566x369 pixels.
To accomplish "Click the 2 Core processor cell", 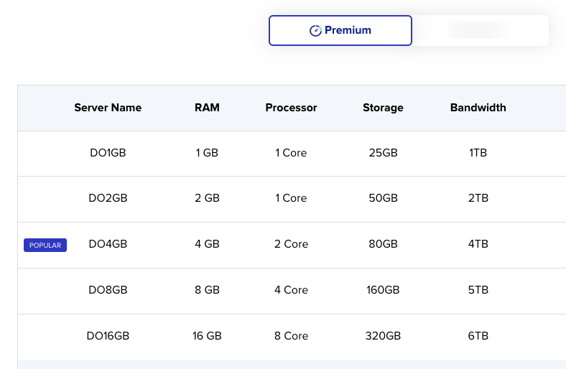I will [x=292, y=244].
